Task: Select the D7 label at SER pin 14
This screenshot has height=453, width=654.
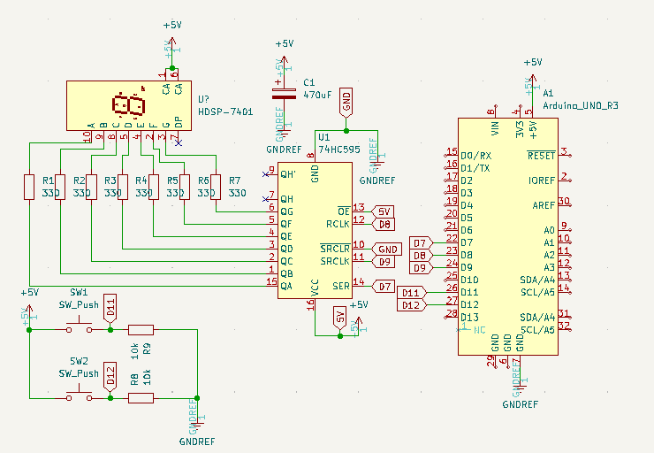Action: coord(383,287)
